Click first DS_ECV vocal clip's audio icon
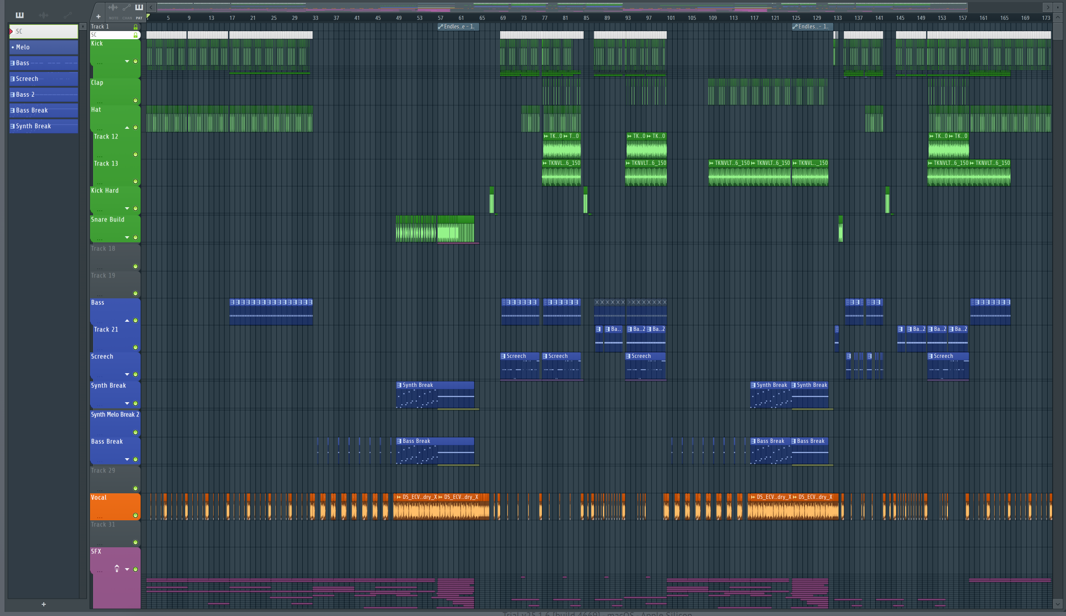 pos(399,497)
